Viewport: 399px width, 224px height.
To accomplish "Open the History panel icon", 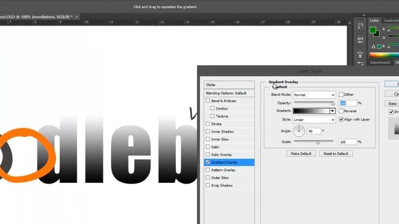I will point(360,26).
